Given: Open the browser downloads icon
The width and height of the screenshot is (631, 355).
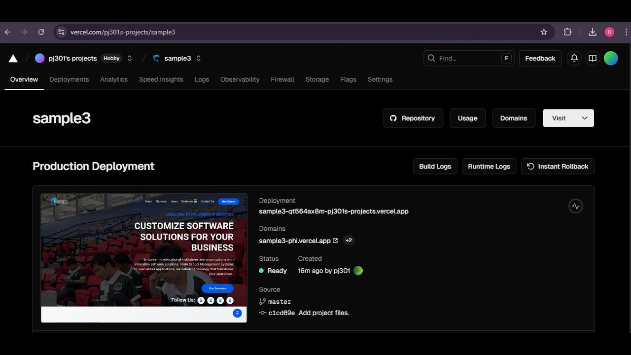Looking at the screenshot, I should pyautogui.click(x=593, y=32).
